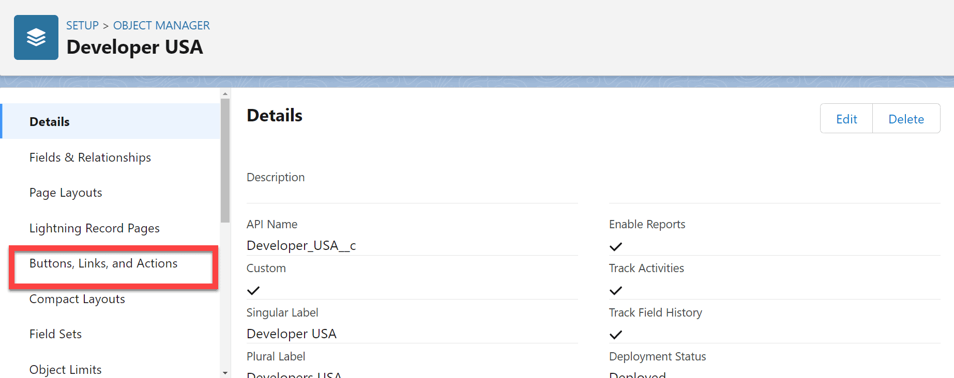Image resolution: width=954 pixels, height=378 pixels.
Task: Open Fields & Relationships section
Action: (x=90, y=157)
